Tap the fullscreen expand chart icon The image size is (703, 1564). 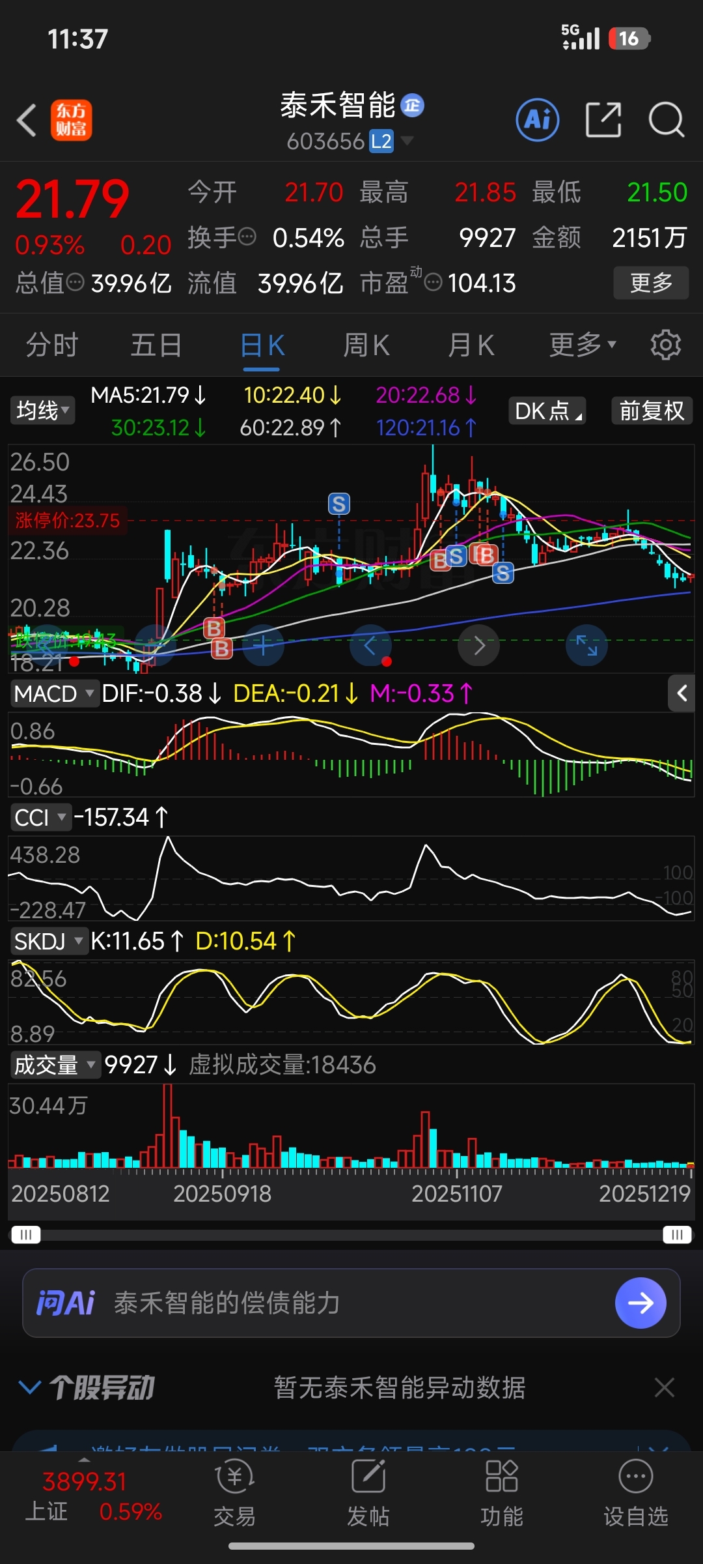click(x=587, y=646)
